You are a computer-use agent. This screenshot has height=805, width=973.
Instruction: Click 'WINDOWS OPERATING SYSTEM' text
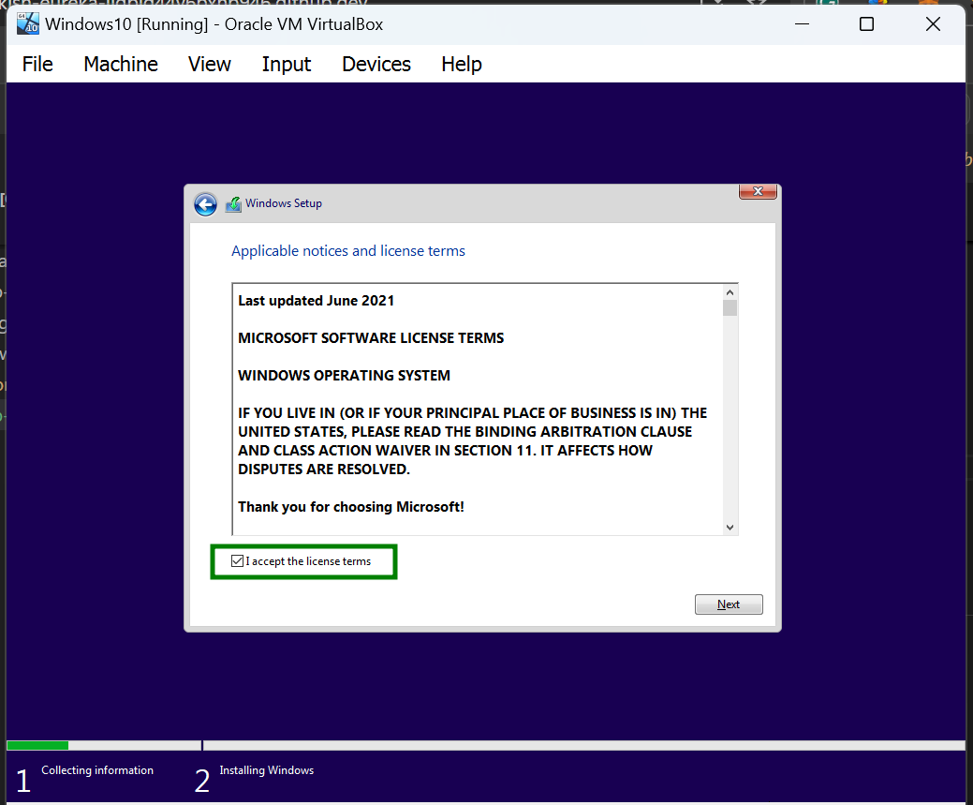pos(345,376)
